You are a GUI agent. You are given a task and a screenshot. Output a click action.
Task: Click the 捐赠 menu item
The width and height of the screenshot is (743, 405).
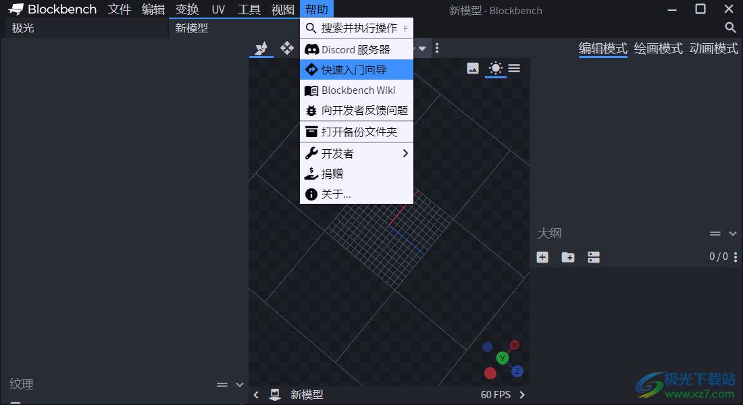click(357, 174)
